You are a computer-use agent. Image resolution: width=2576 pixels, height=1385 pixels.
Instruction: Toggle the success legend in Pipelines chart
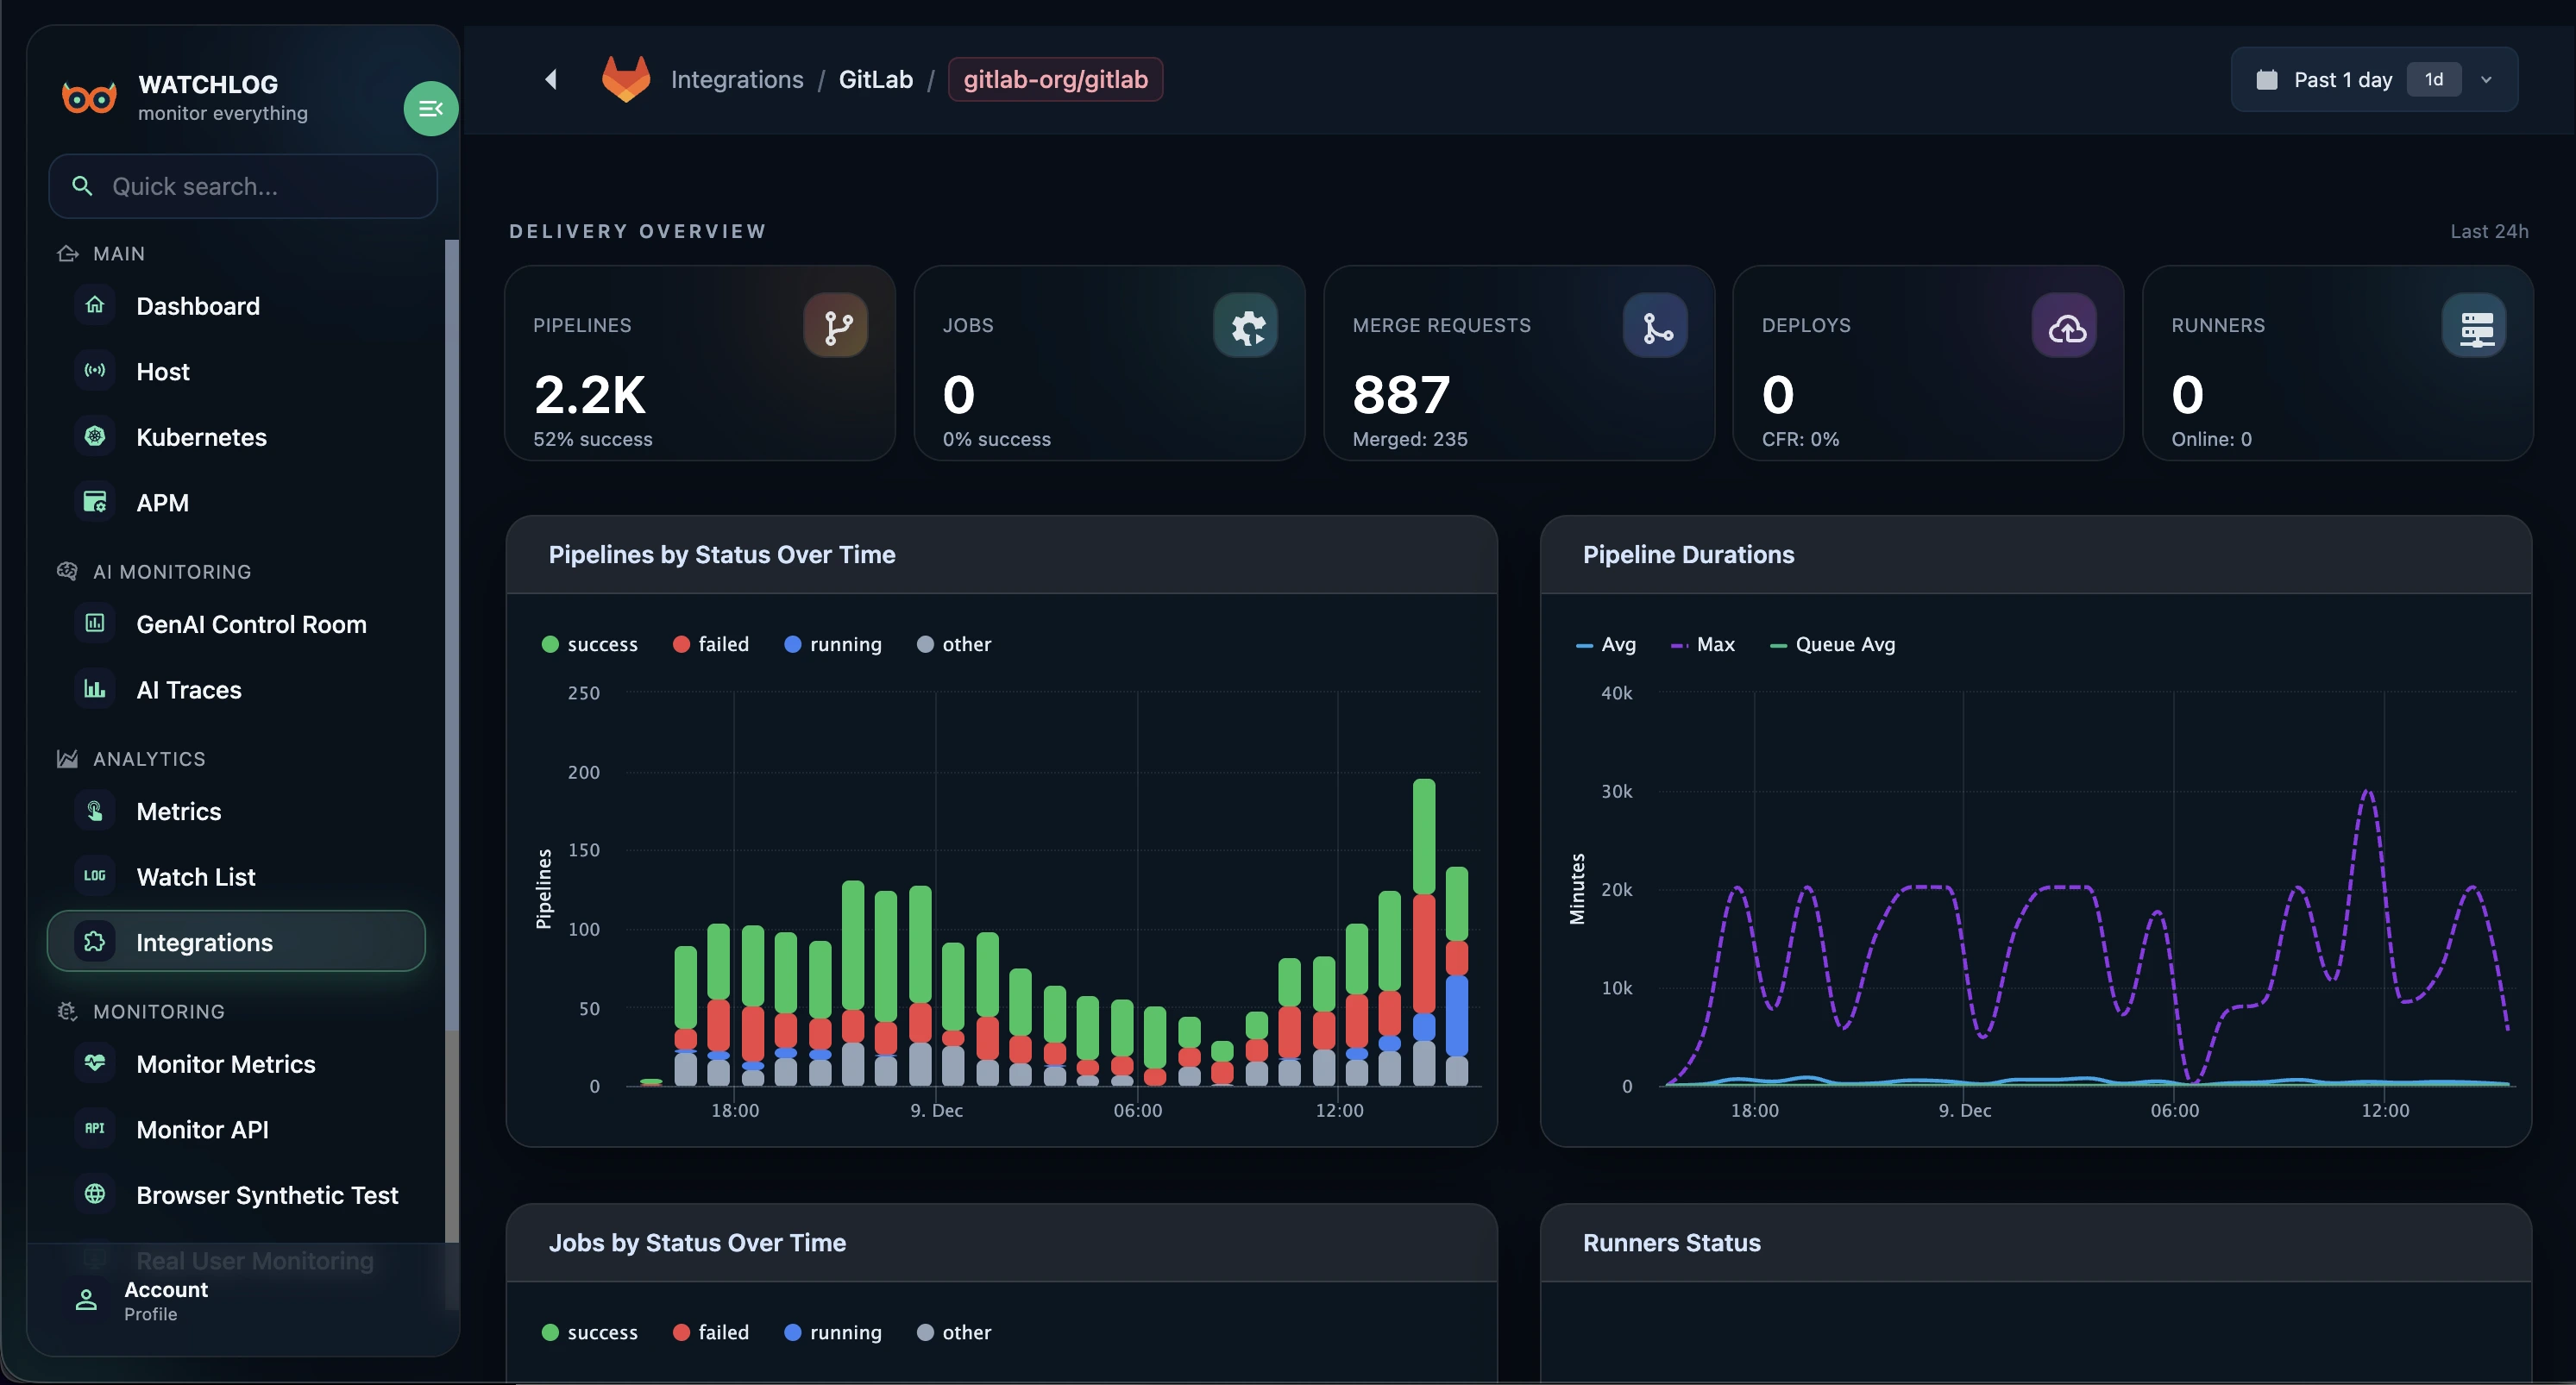pyautogui.click(x=589, y=644)
